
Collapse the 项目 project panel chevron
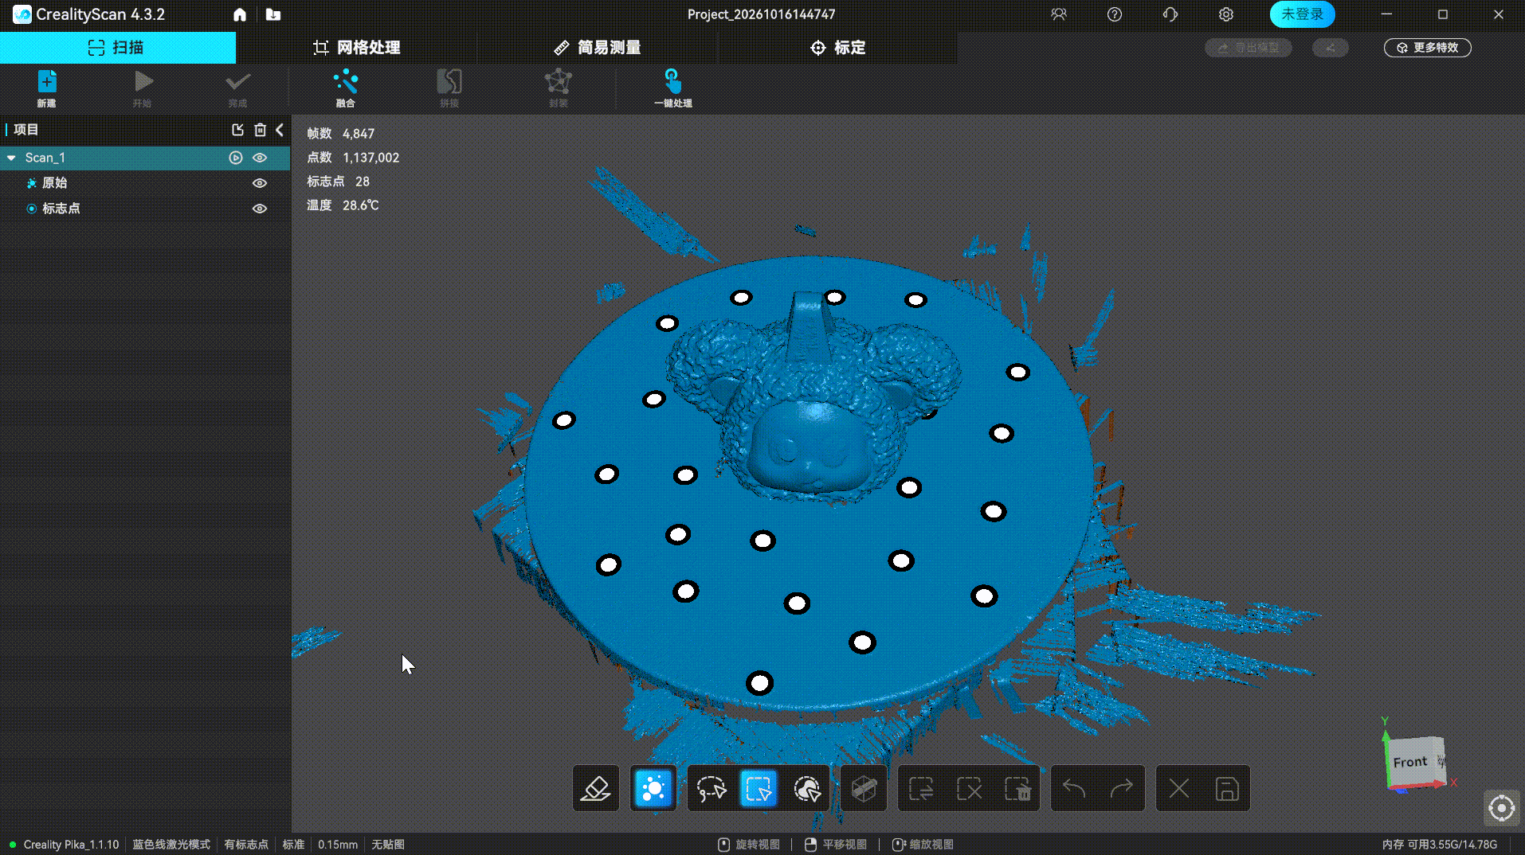tap(280, 130)
